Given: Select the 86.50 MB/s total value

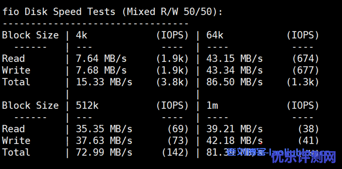Looking at the screenshot, I should click(x=234, y=82).
